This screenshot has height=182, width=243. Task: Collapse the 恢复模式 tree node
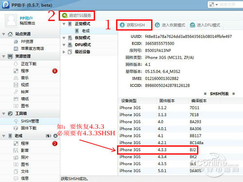tap(64, 38)
